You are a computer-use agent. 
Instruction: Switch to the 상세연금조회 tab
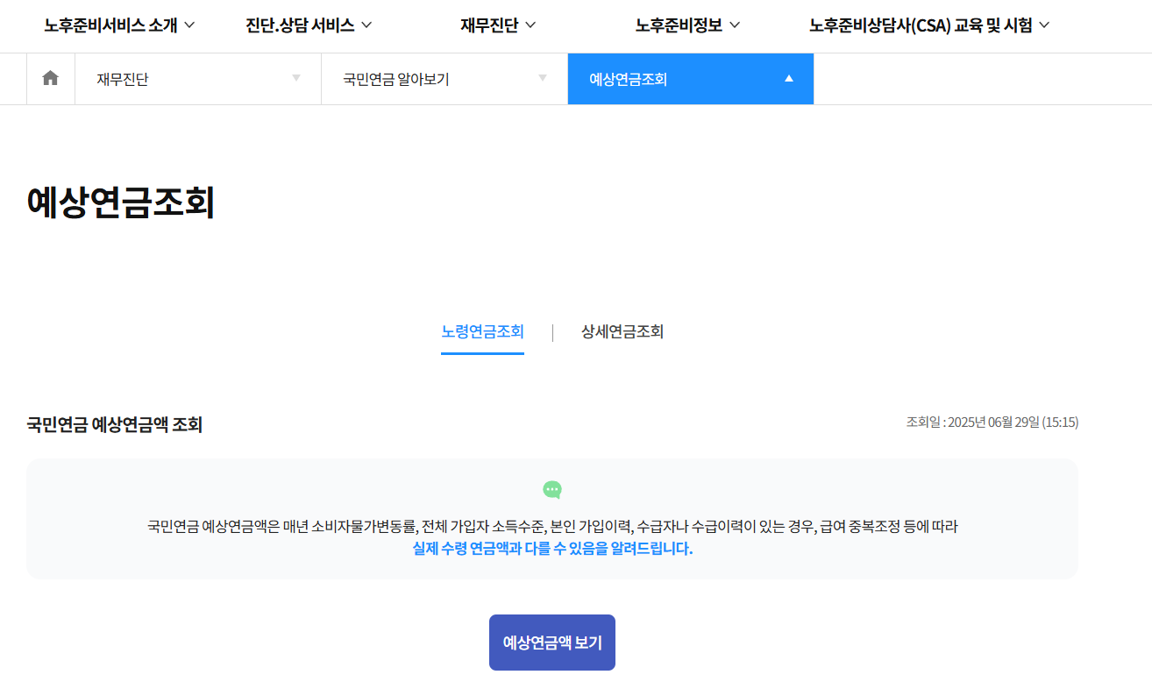[622, 332]
